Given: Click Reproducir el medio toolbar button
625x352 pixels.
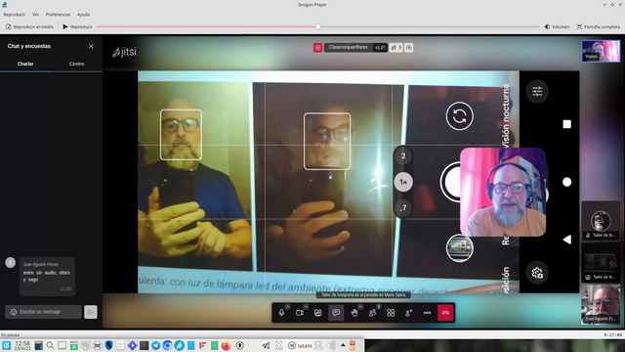Looking at the screenshot, I should click(29, 26).
